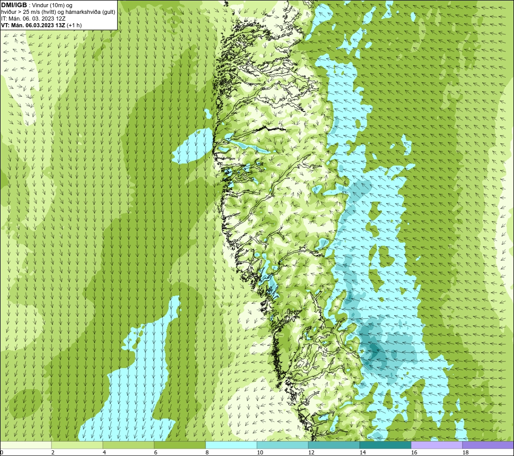Click the 'IT: Mán. 06. 03. 2023 12Z' line
This screenshot has width=514, height=456.
tap(33, 19)
